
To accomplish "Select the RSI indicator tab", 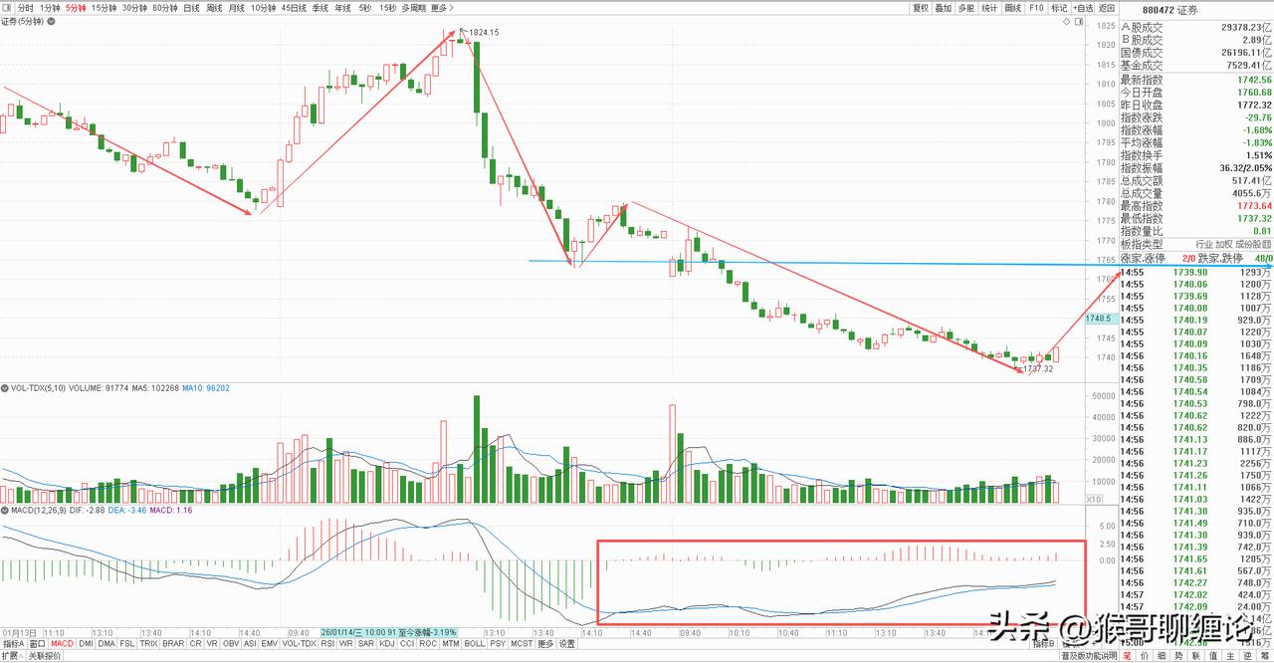I will tap(327, 643).
